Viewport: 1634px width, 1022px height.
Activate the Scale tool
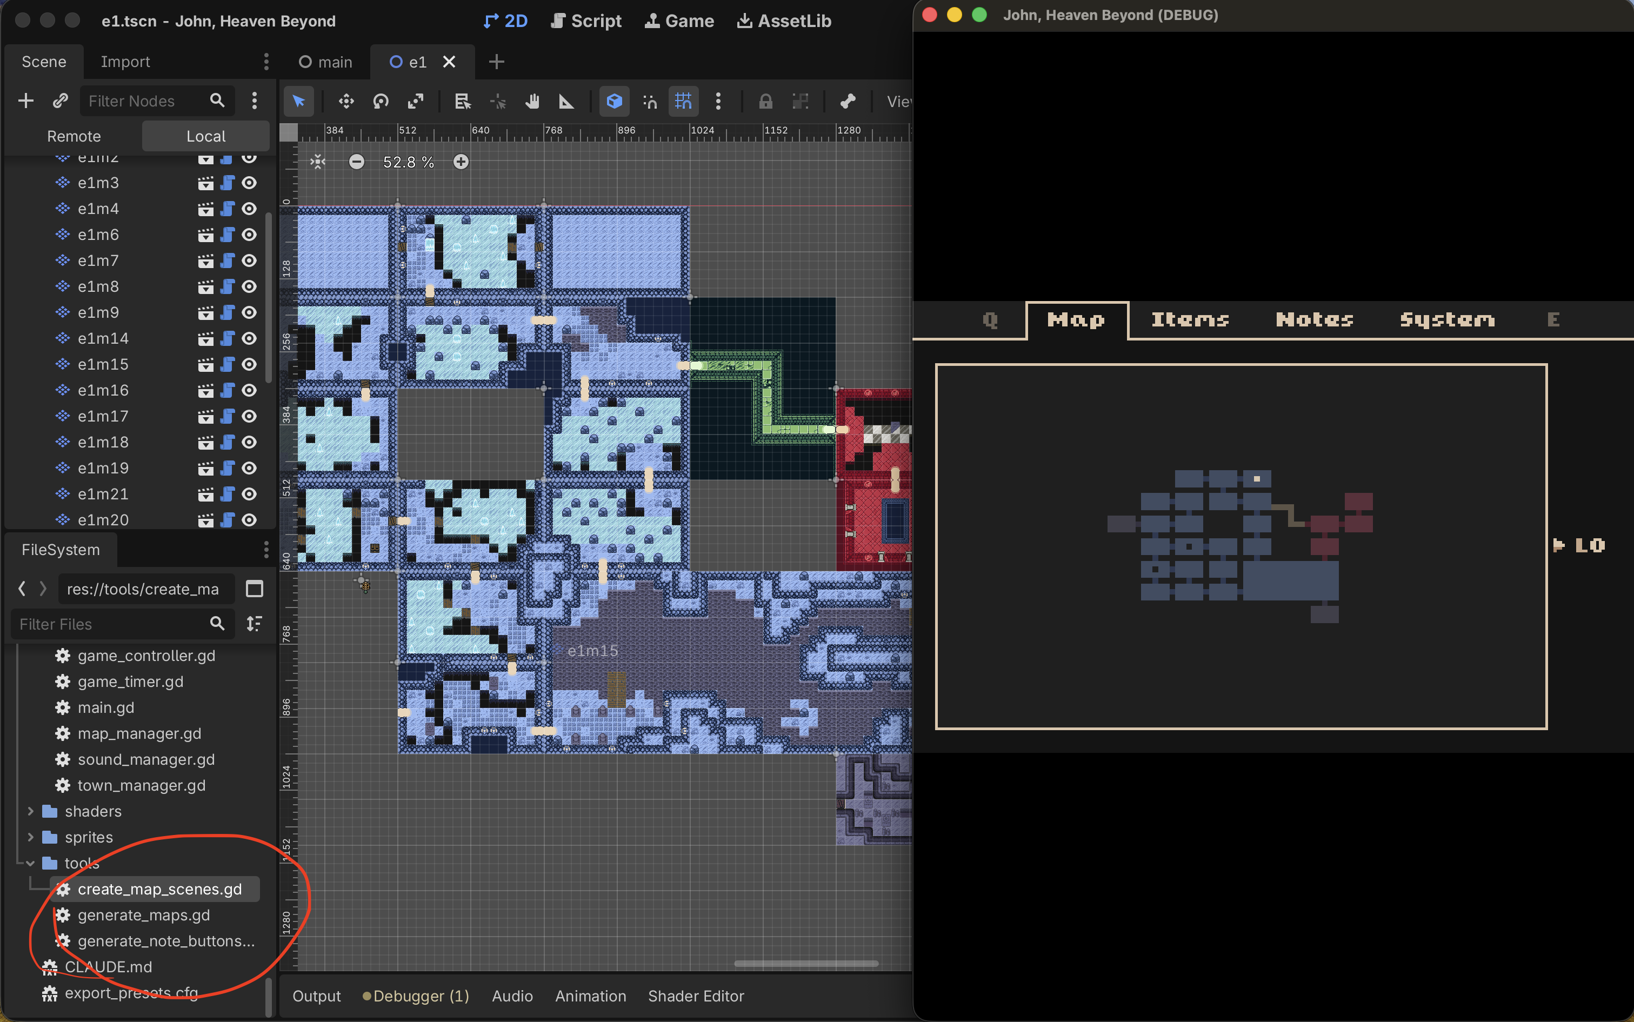click(415, 102)
